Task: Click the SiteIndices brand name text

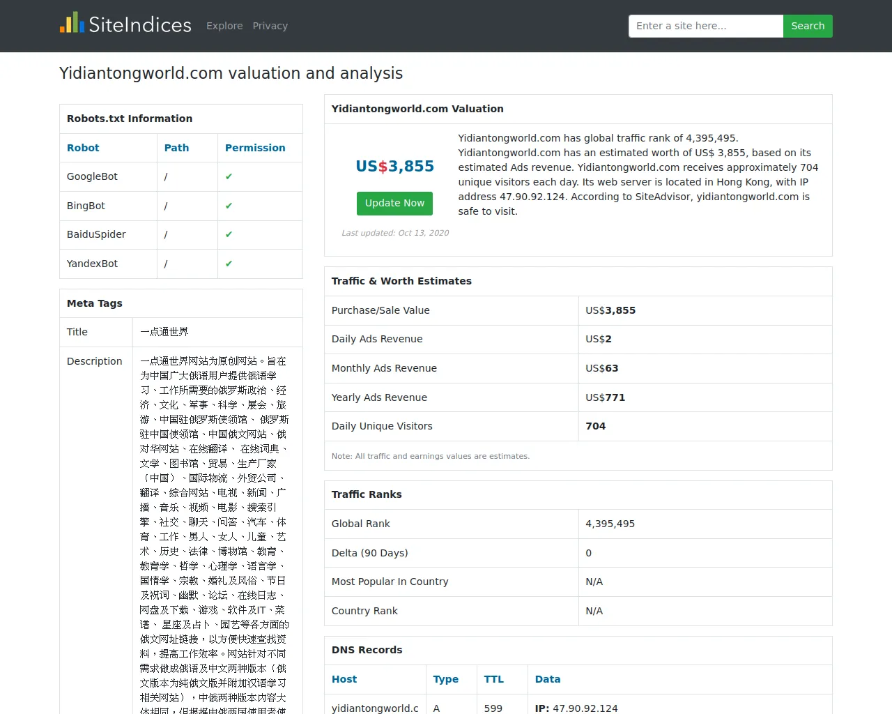Action: tap(140, 25)
